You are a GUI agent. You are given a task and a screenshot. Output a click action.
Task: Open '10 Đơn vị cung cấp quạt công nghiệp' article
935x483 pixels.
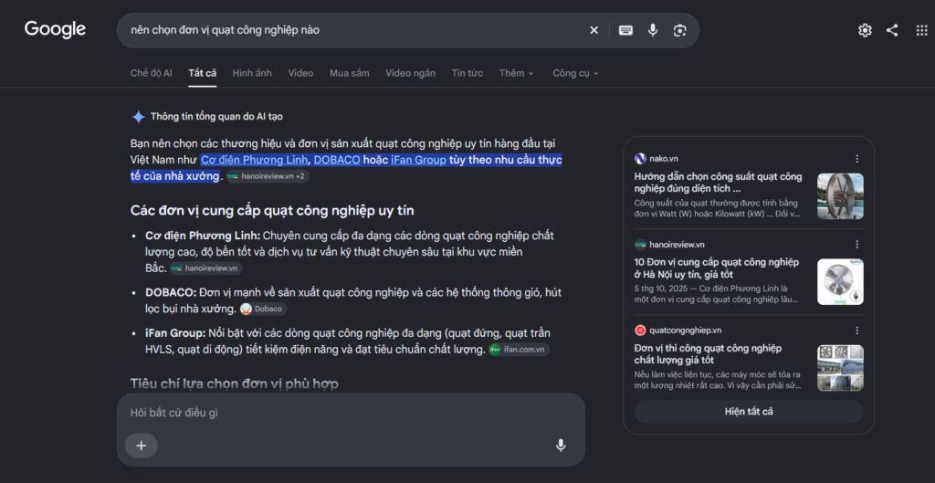tap(717, 268)
